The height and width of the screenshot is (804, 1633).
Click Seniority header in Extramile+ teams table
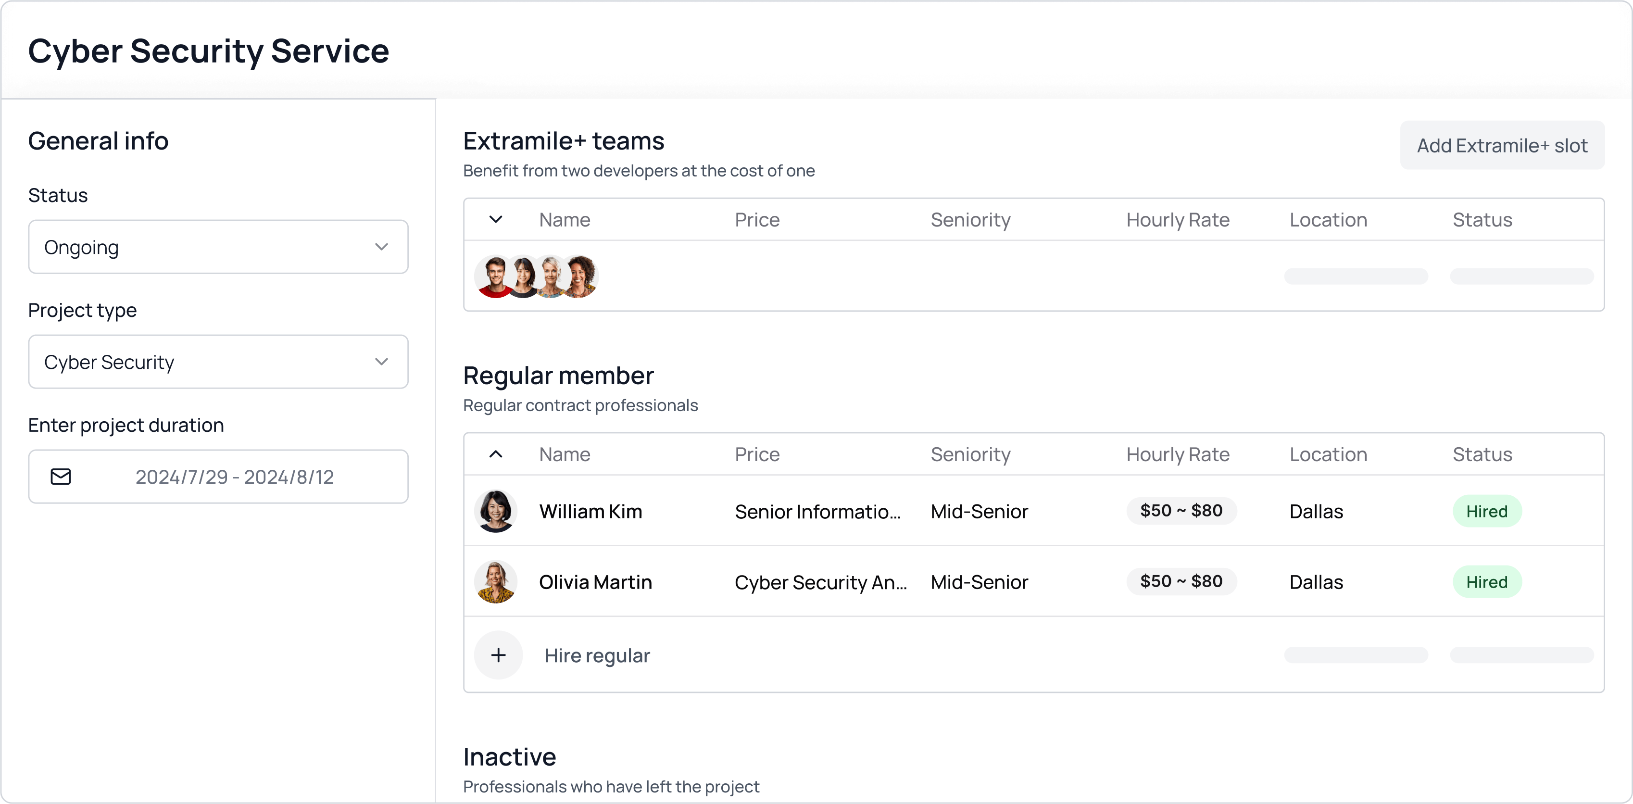970,219
